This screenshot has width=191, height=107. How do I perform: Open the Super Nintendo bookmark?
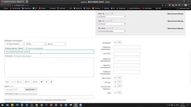click(134, 8)
